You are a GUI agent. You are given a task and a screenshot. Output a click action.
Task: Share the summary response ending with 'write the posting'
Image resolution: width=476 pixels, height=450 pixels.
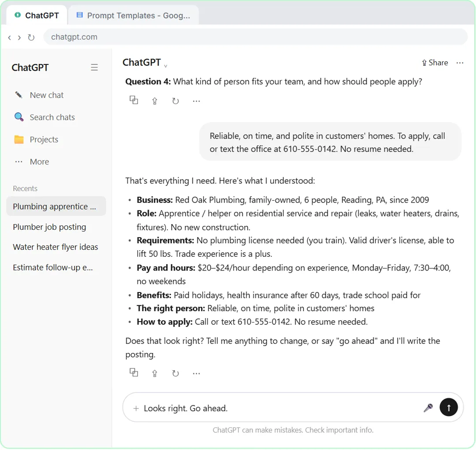click(x=155, y=373)
